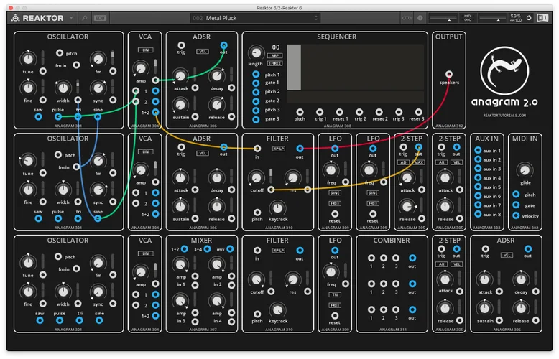Click the Mixer in 2 input jack
559x359 pixels.
click(231, 285)
